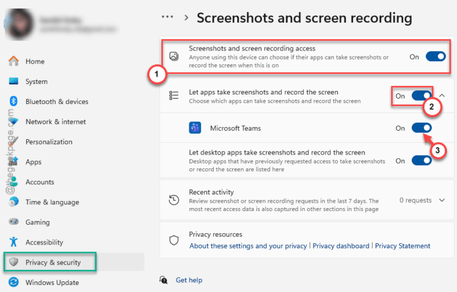Click the Accessibility figure icon

pyautogui.click(x=14, y=242)
